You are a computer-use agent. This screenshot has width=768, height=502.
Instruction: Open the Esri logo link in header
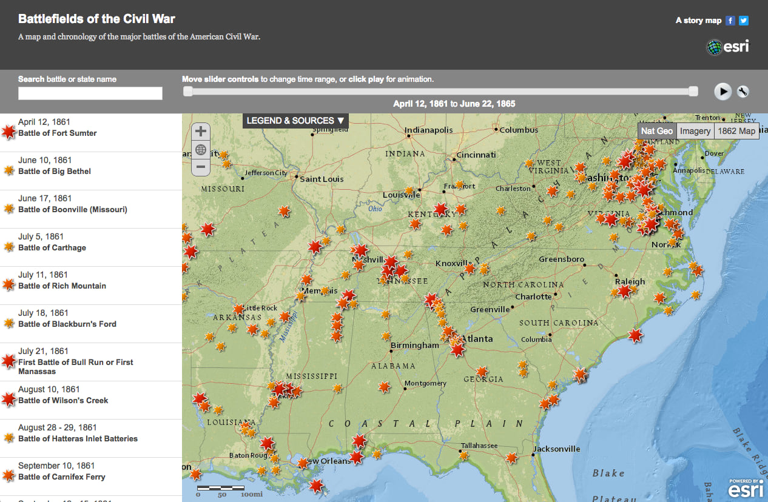[x=728, y=47]
